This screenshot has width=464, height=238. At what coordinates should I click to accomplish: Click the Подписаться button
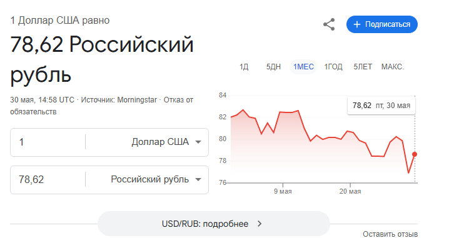(x=382, y=24)
